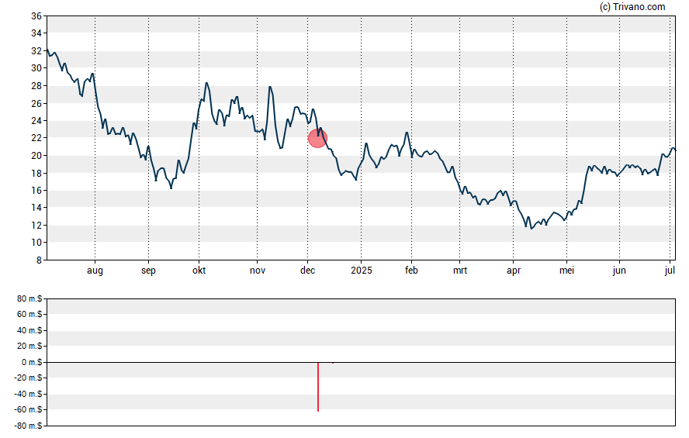
Task: Click the 8 price axis value
Action: [39, 260]
